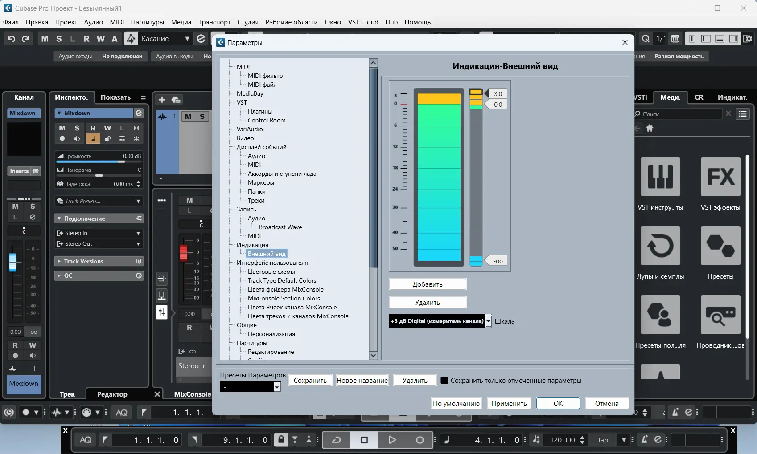Click the Добавить button
Viewport: 757px width, 454px height.
[x=427, y=284]
